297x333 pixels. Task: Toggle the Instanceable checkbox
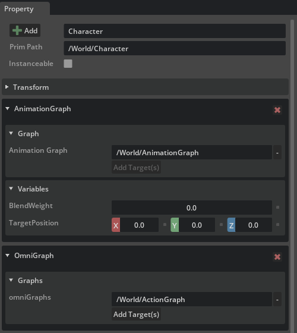tap(68, 64)
